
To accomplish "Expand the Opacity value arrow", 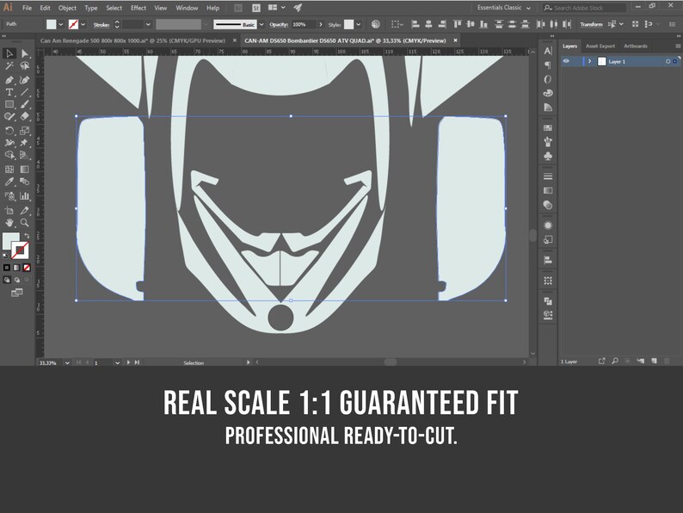I will pos(321,25).
